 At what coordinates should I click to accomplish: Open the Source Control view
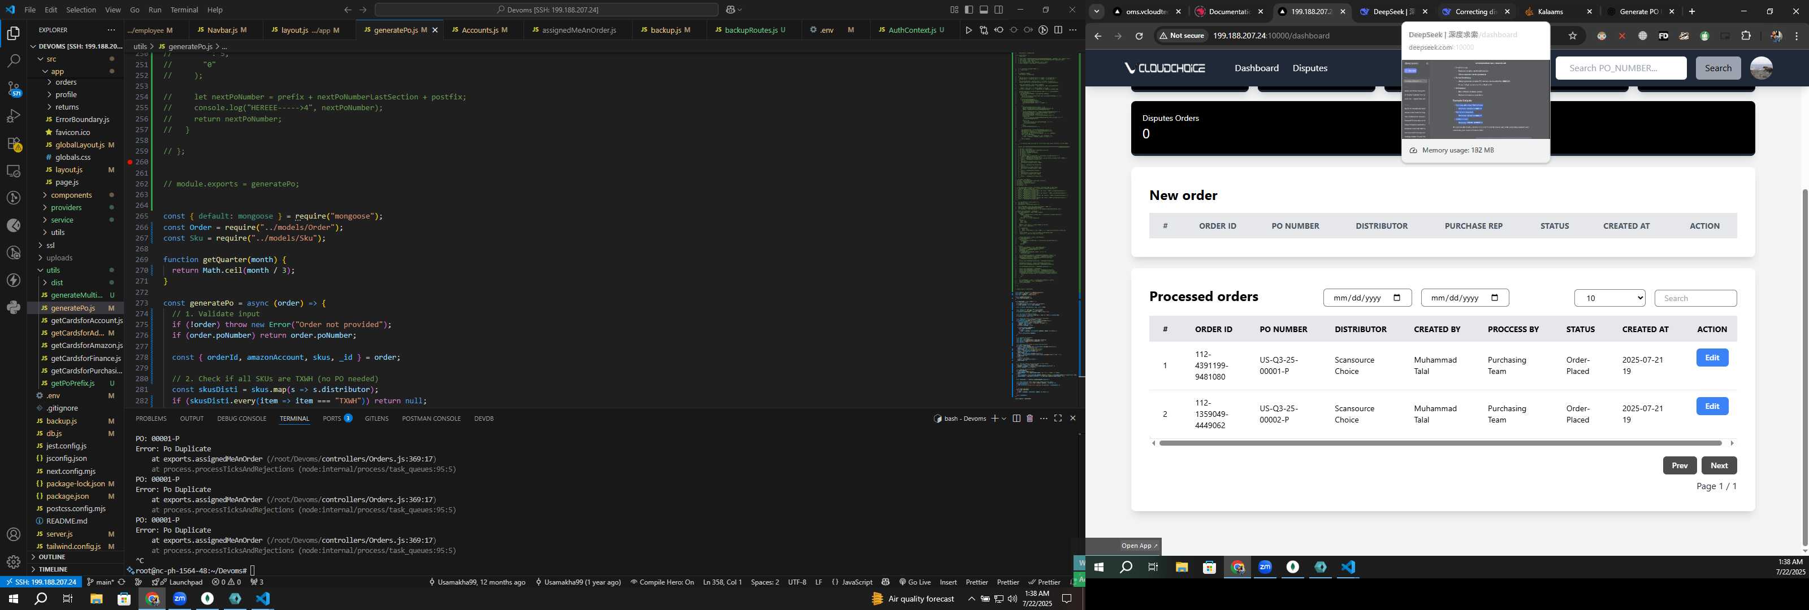pyautogui.click(x=14, y=89)
